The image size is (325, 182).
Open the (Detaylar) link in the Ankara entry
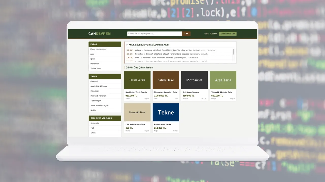click(212, 50)
